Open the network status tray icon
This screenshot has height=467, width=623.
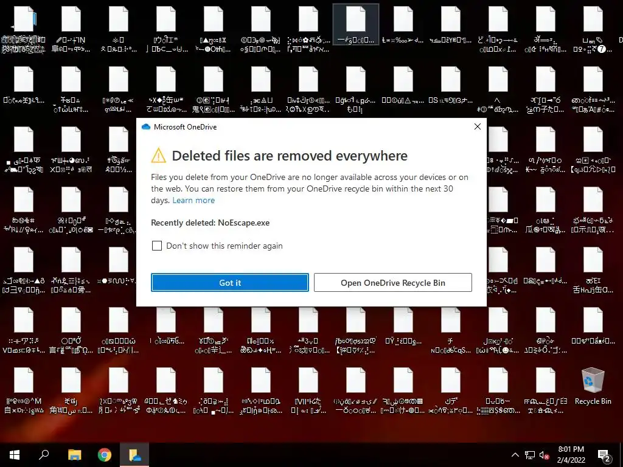[530, 455]
